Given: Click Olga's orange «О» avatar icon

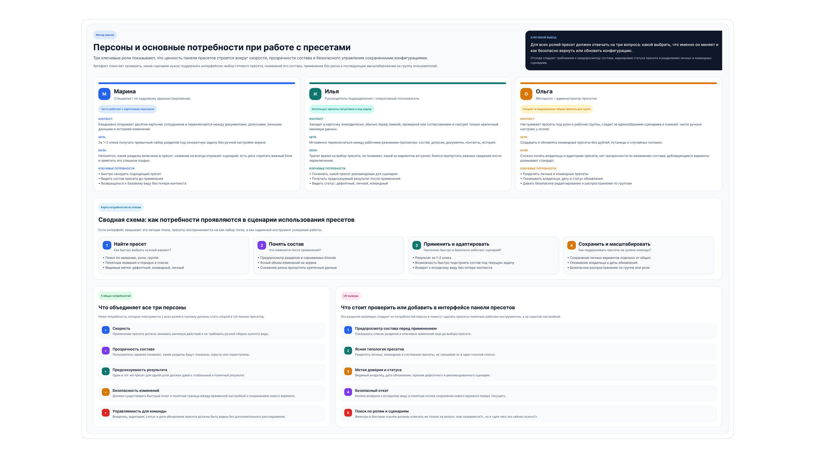Looking at the screenshot, I should click(x=526, y=94).
